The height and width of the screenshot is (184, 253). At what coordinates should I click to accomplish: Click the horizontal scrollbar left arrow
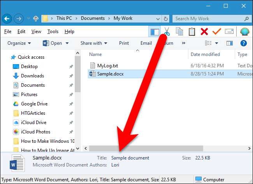click(86, 148)
